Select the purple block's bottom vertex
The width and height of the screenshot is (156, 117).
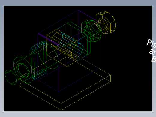[x=58, y=91]
